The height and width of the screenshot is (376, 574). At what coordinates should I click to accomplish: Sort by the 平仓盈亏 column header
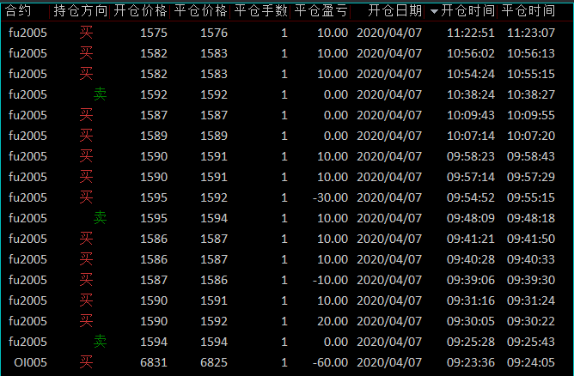[x=321, y=11]
